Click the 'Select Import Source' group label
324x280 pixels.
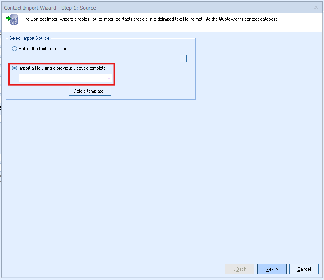[29, 38]
